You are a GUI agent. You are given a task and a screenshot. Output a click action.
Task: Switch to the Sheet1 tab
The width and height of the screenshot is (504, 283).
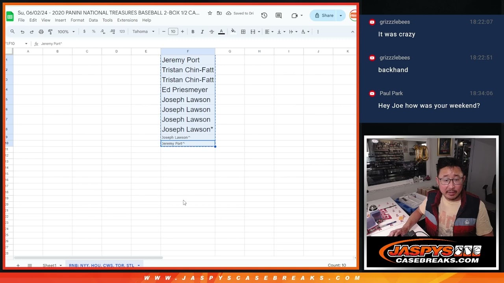(x=52, y=265)
